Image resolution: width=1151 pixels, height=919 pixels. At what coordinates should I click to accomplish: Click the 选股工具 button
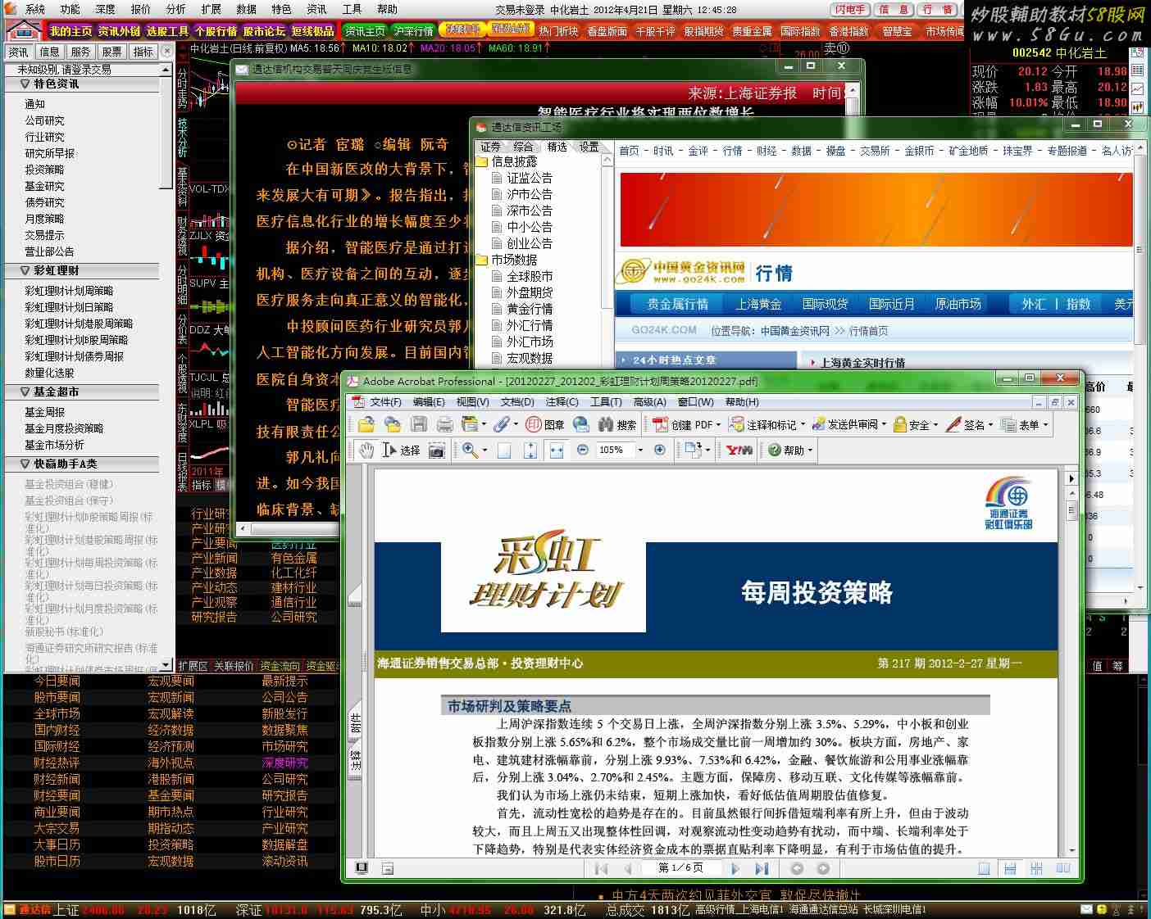pyautogui.click(x=167, y=31)
